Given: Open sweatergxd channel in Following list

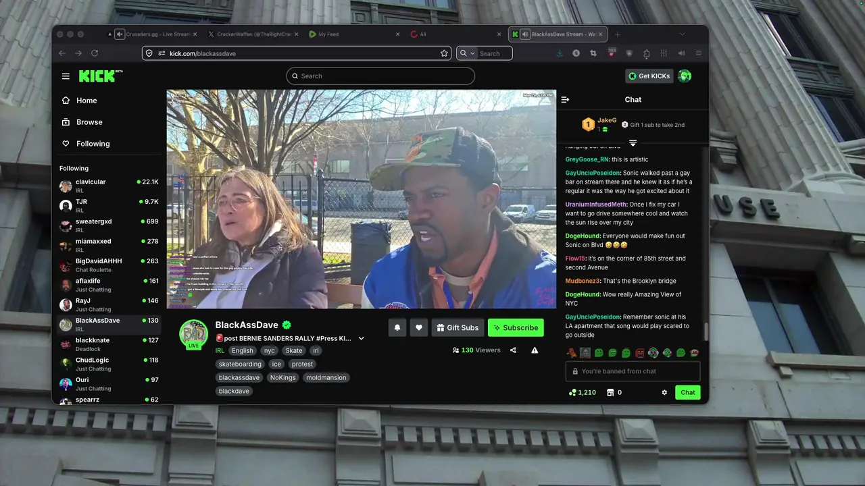Looking at the screenshot, I should coord(109,225).
